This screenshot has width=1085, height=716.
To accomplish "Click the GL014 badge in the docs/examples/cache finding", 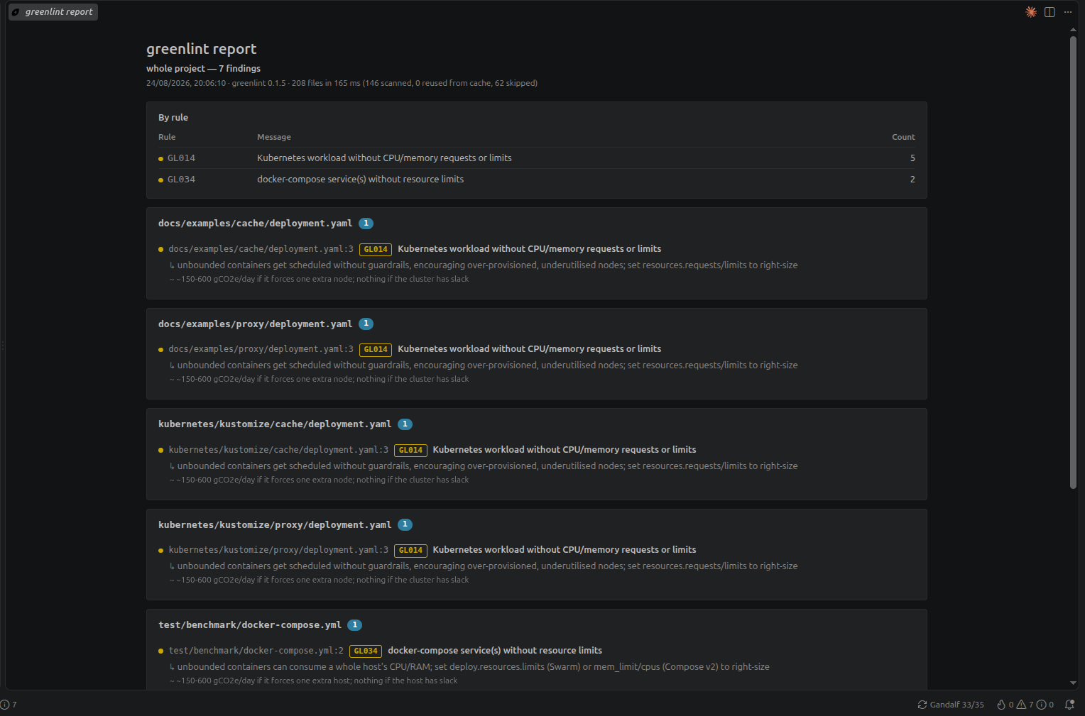I will [x=376, y=249].
